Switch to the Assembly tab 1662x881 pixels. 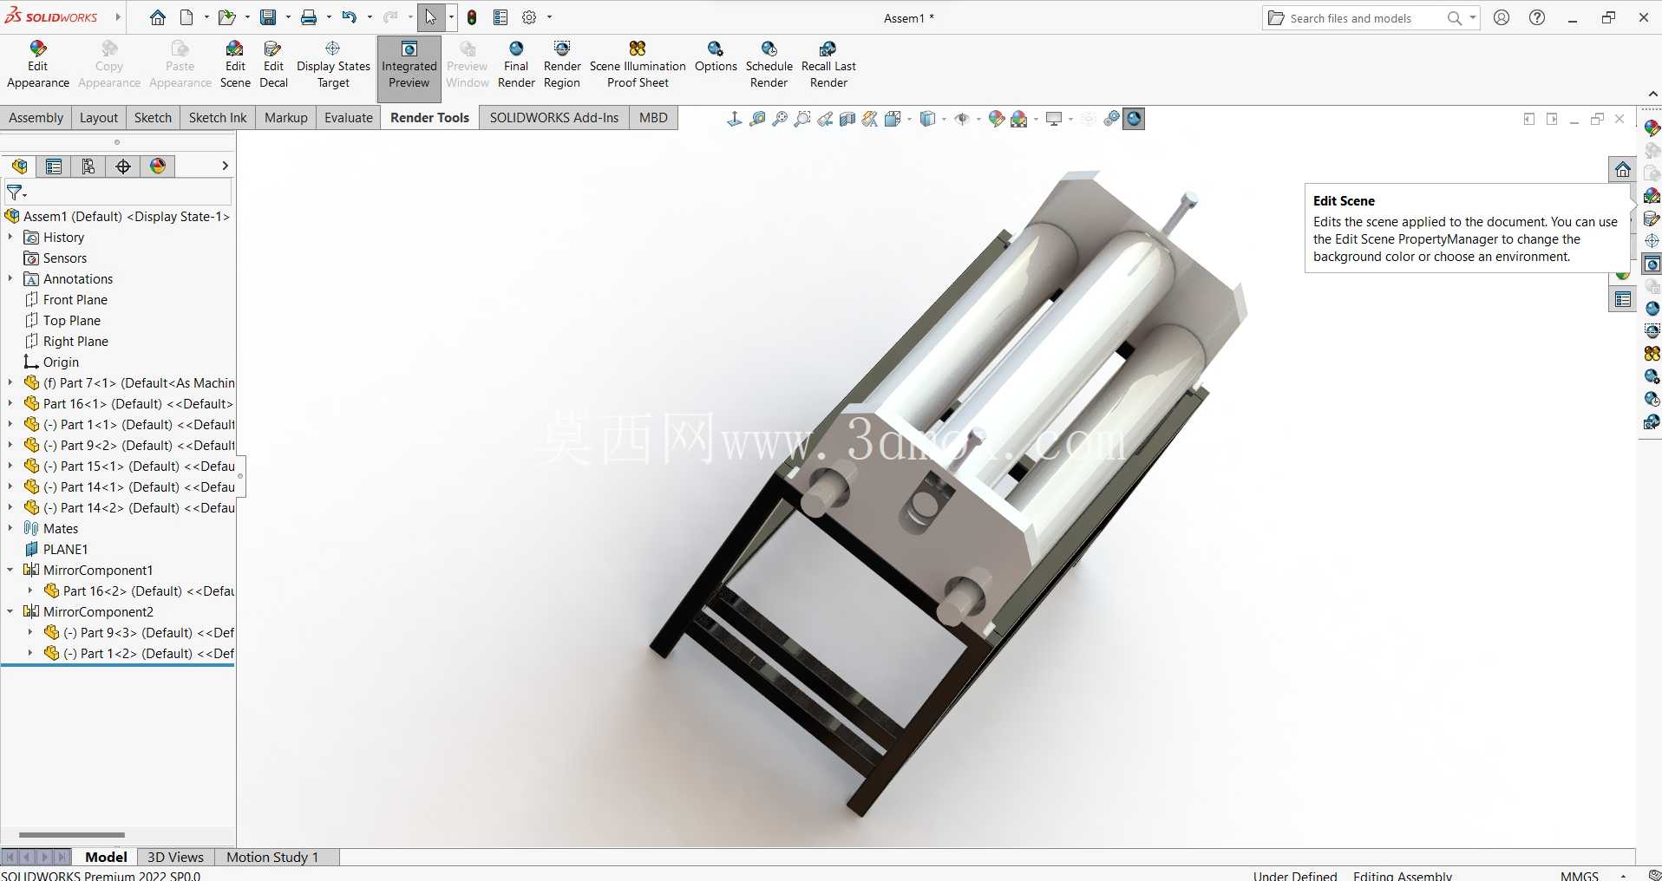coord(36,118)
